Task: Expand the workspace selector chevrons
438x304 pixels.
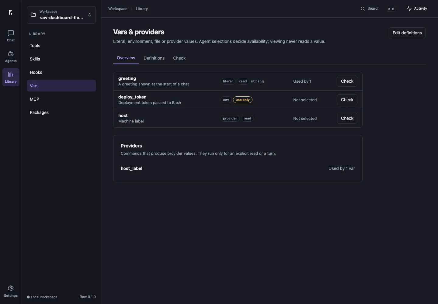Action: pyautogui.click(x=89, y=15)
